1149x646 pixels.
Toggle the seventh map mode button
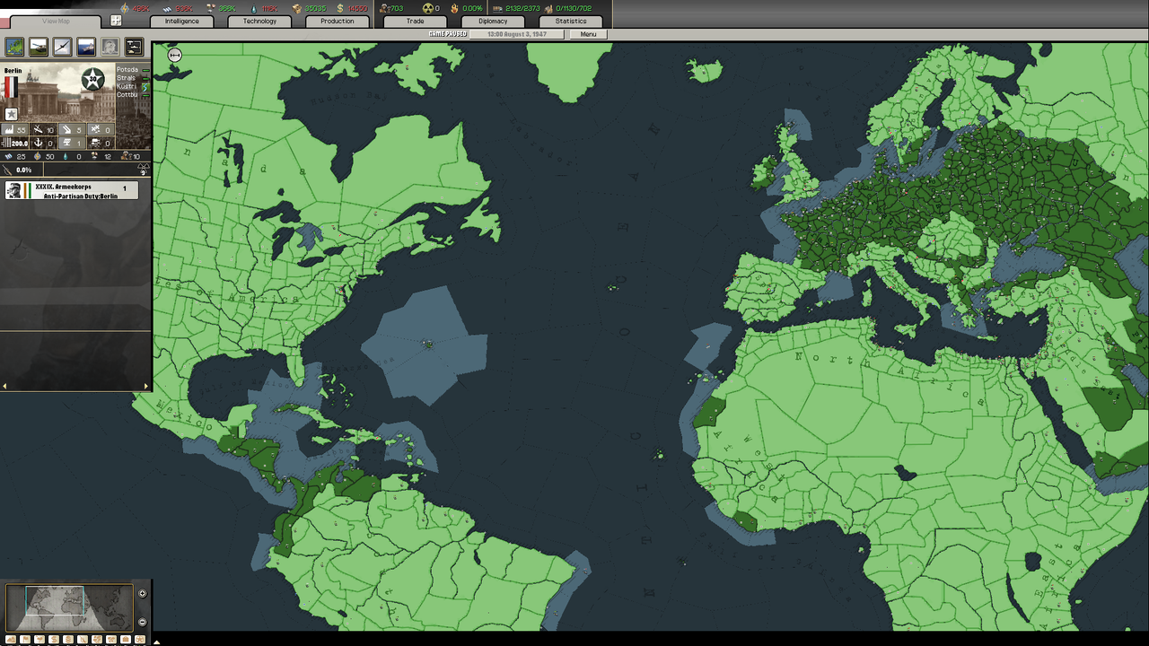[x=97, y=640]
